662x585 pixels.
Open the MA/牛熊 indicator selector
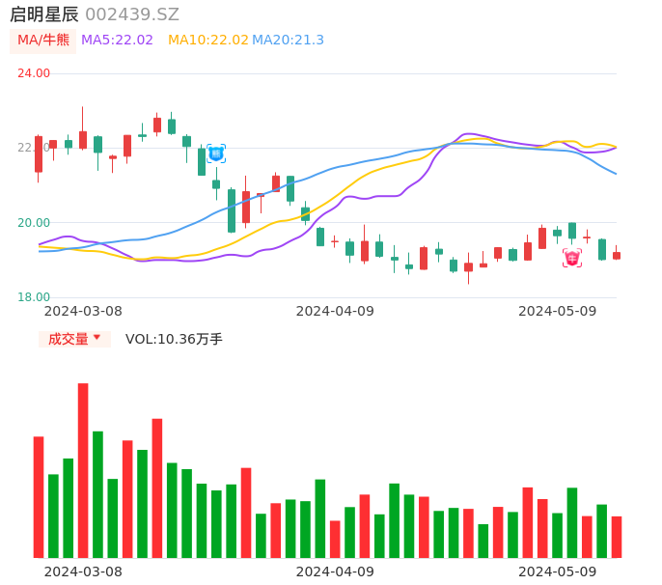pos(43,41)
